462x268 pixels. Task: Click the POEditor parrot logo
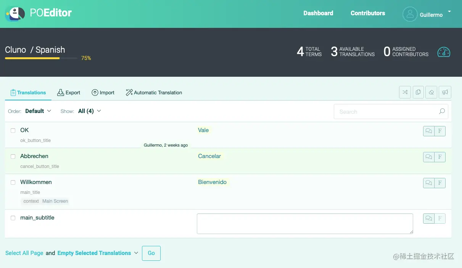[15, 14]
